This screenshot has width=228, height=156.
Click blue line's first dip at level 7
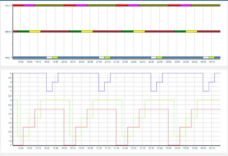49,91
